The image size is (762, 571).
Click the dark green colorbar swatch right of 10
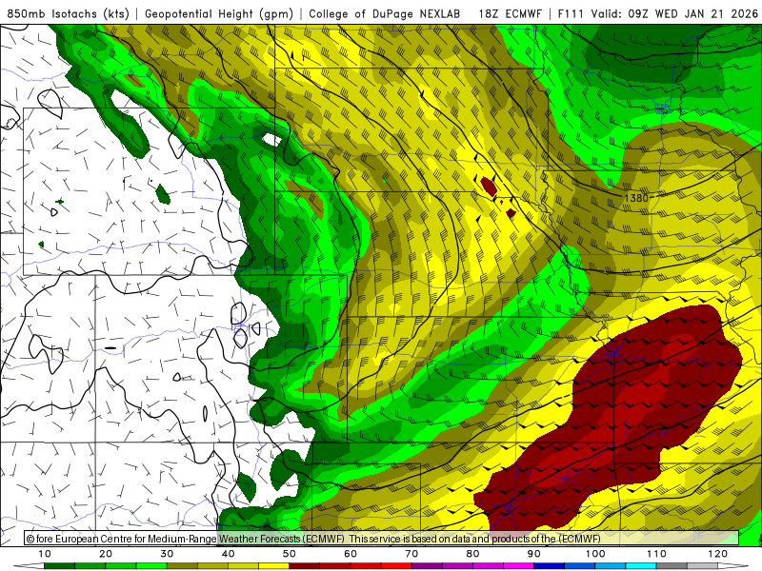tap(59, 566)
